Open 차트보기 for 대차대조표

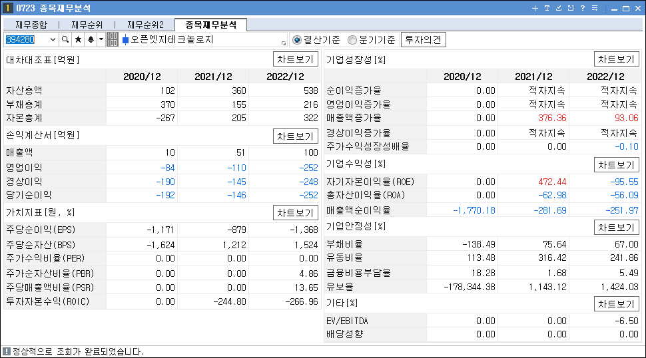[296, 59]
